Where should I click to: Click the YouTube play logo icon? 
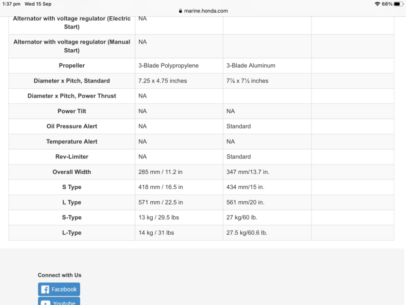[45, 303]
